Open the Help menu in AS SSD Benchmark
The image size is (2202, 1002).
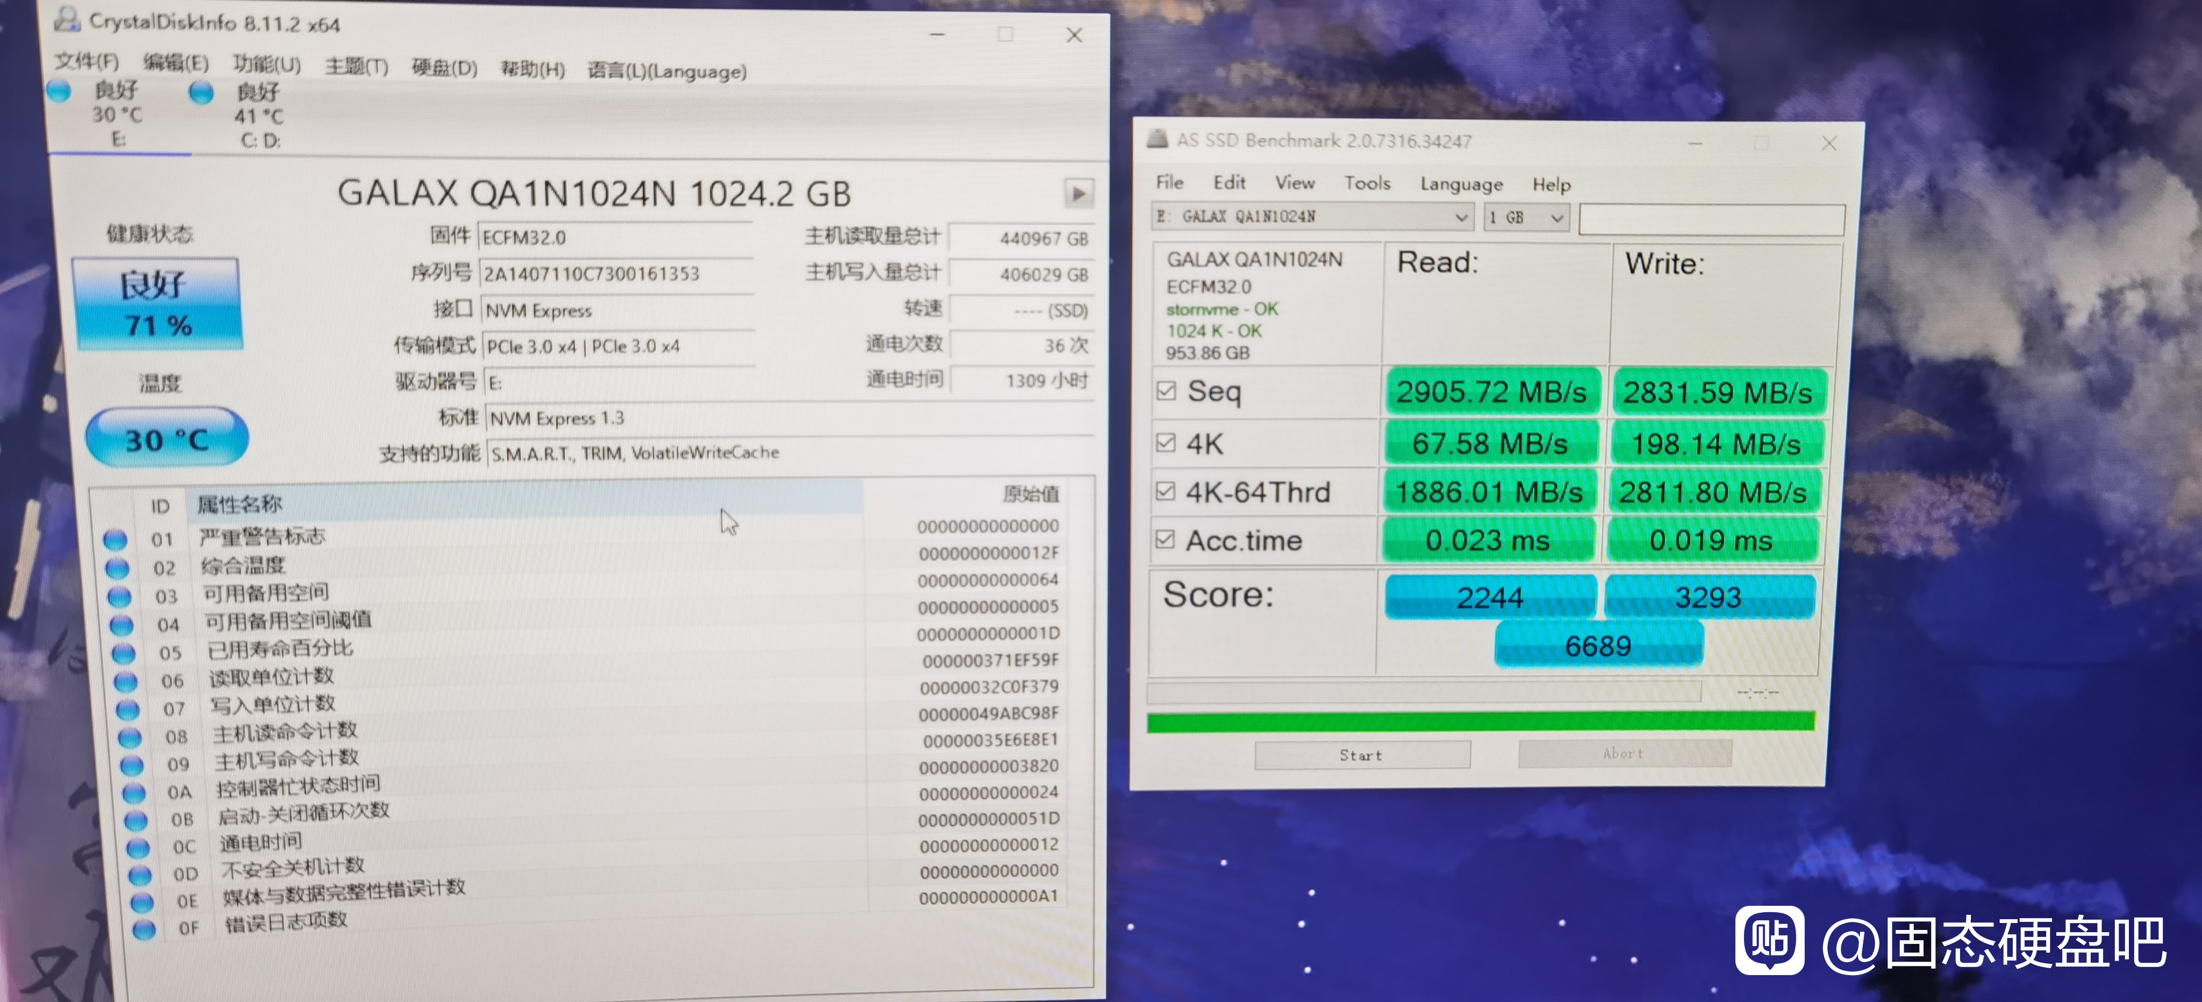pos(1552,185)
